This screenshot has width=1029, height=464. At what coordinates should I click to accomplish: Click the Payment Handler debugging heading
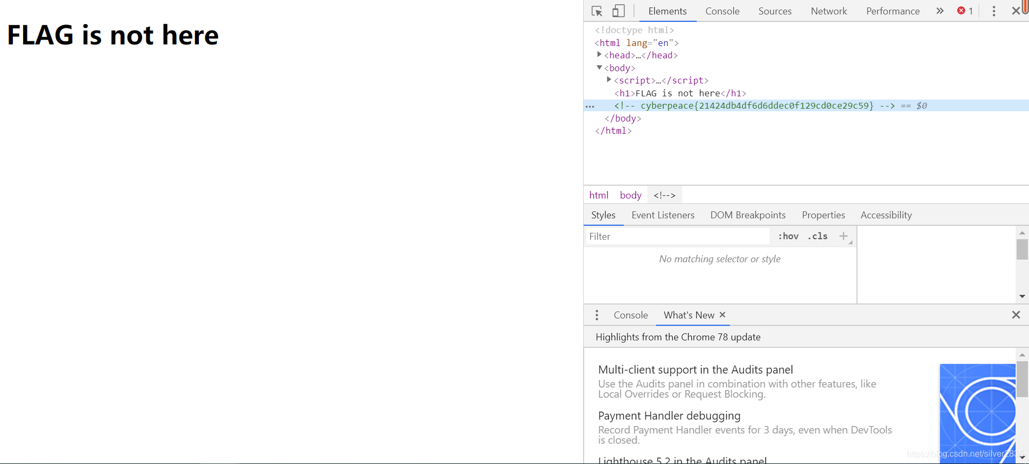669,416
